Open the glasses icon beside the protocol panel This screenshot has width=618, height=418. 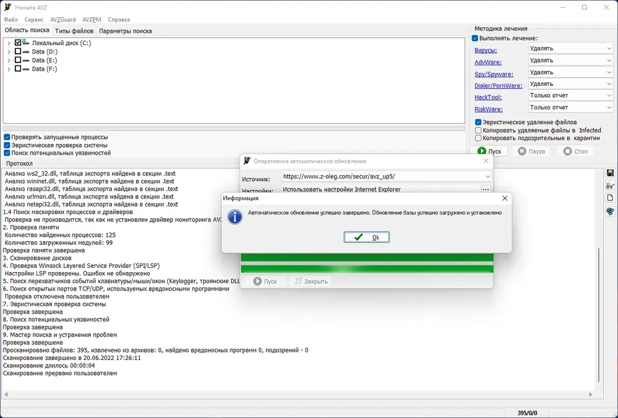[x=610, y=186]
